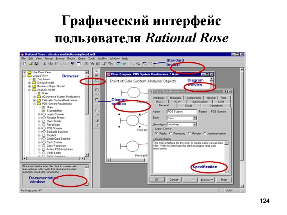287x215 pixels.
Task: Select the Public export control option
Action: pos(156,133)
